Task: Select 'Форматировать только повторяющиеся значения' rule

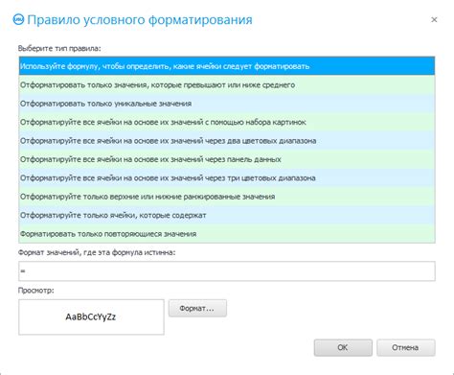Action: click(x=227, y=234)
